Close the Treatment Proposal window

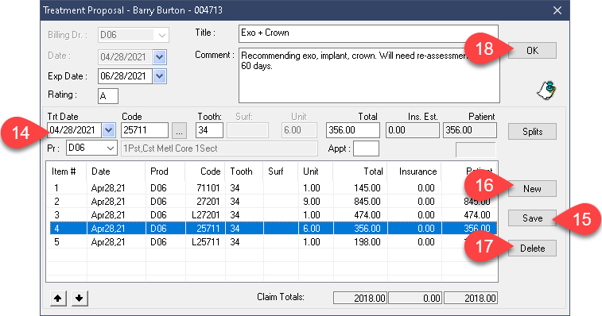click(x=557, y=10)
